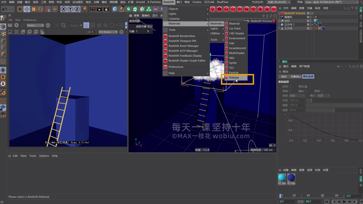Viewport: 363px width, 204px height.
Task: Toggle the 预览 checkbox
Action: click(x=306, y=86)
